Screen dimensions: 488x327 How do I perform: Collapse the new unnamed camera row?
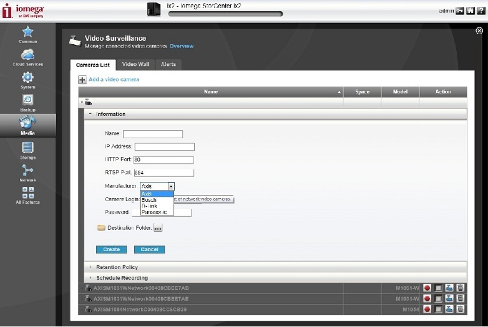82,102
